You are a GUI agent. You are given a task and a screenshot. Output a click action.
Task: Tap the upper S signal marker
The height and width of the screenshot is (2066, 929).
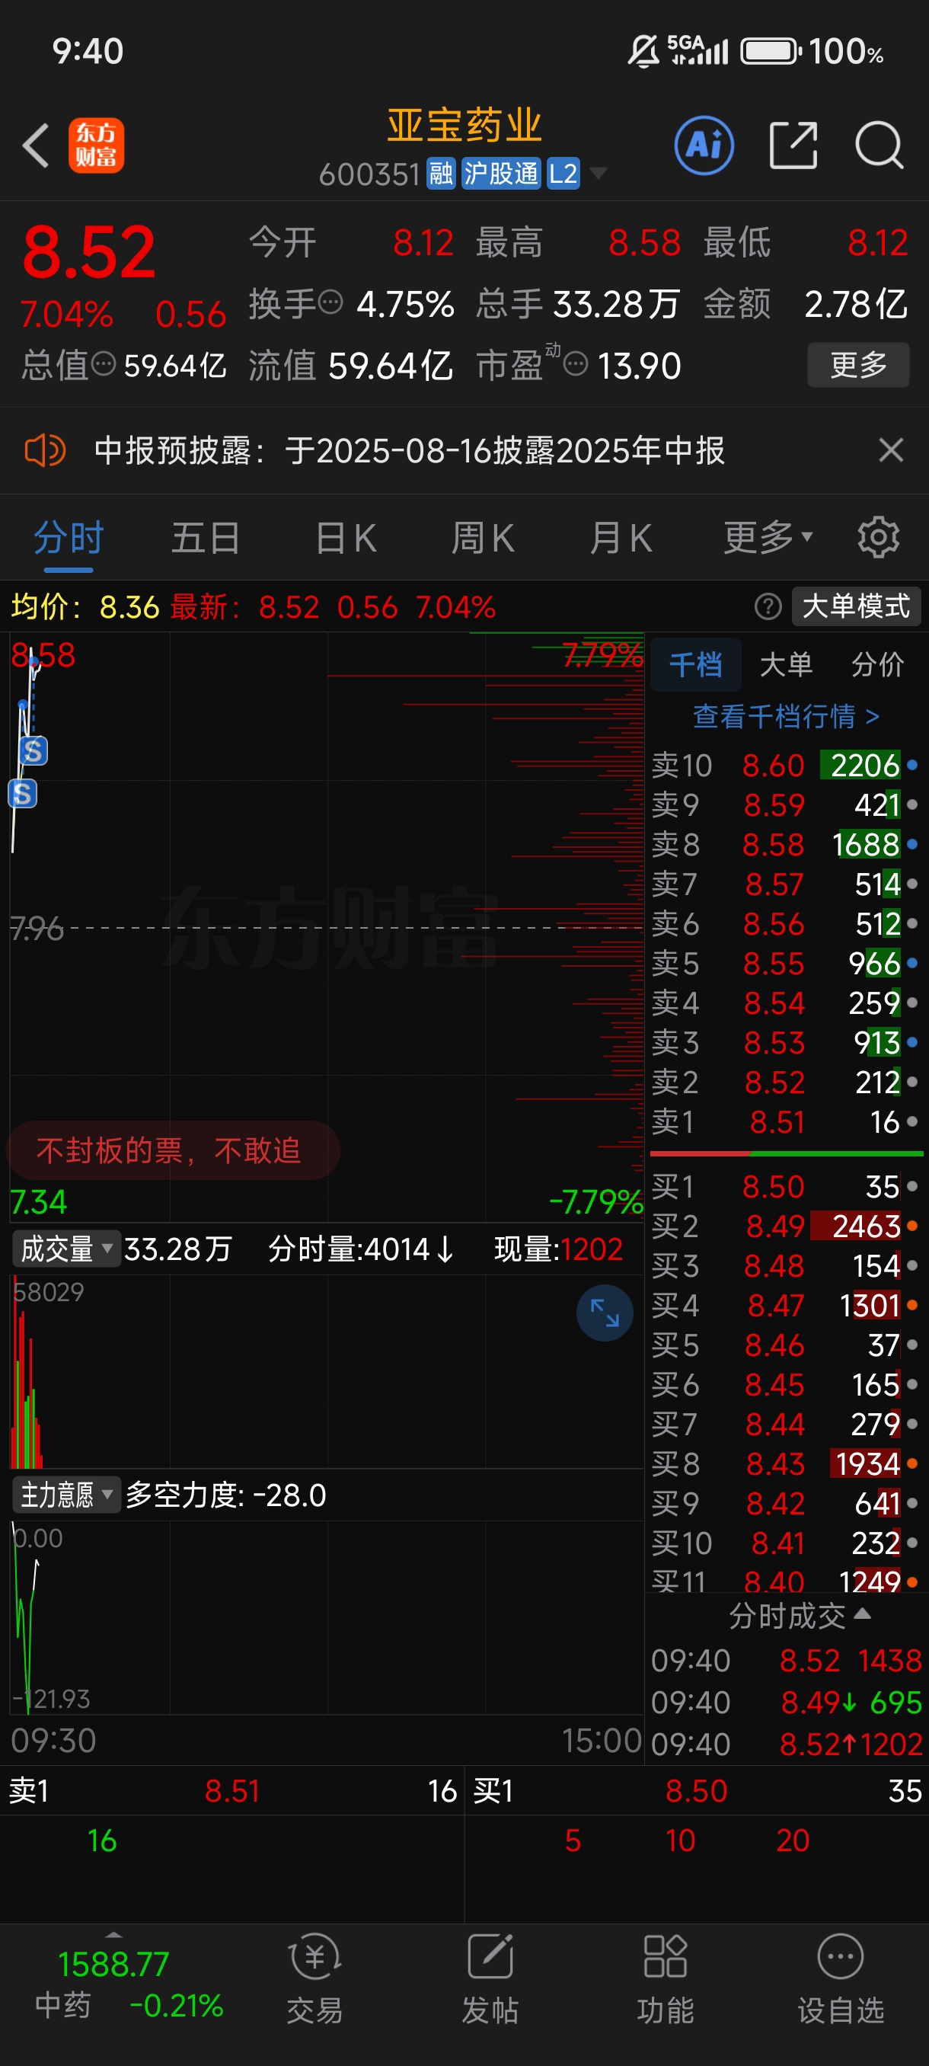pyautogui.click(x=33, y=750)
